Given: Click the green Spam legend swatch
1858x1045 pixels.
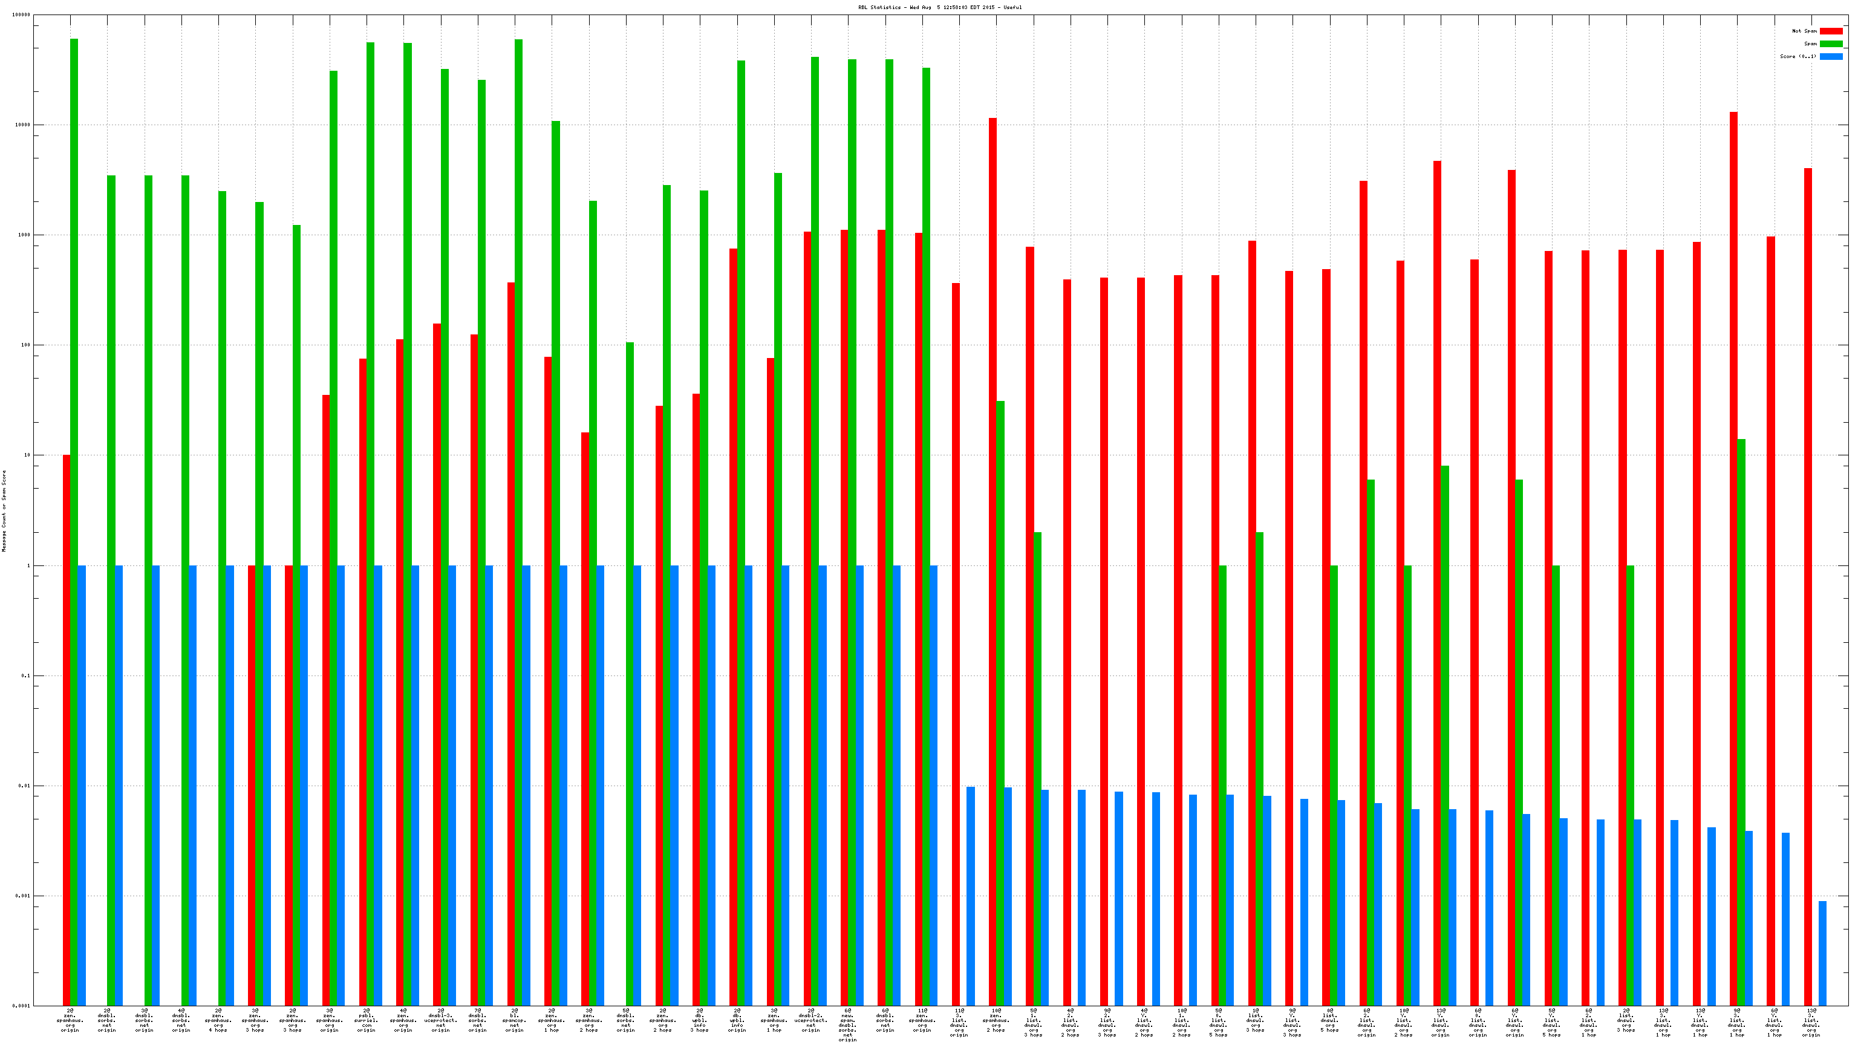Looking at the screenshot, I should tap(1831, 44).
